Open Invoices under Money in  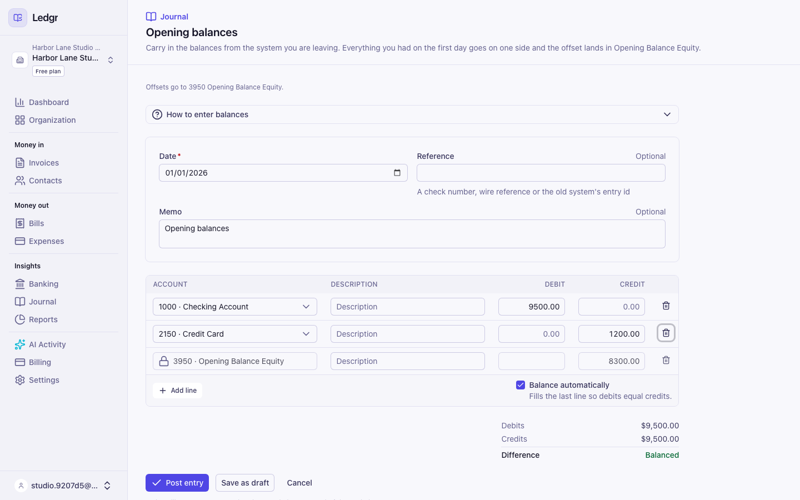click(x=63, y=163)
